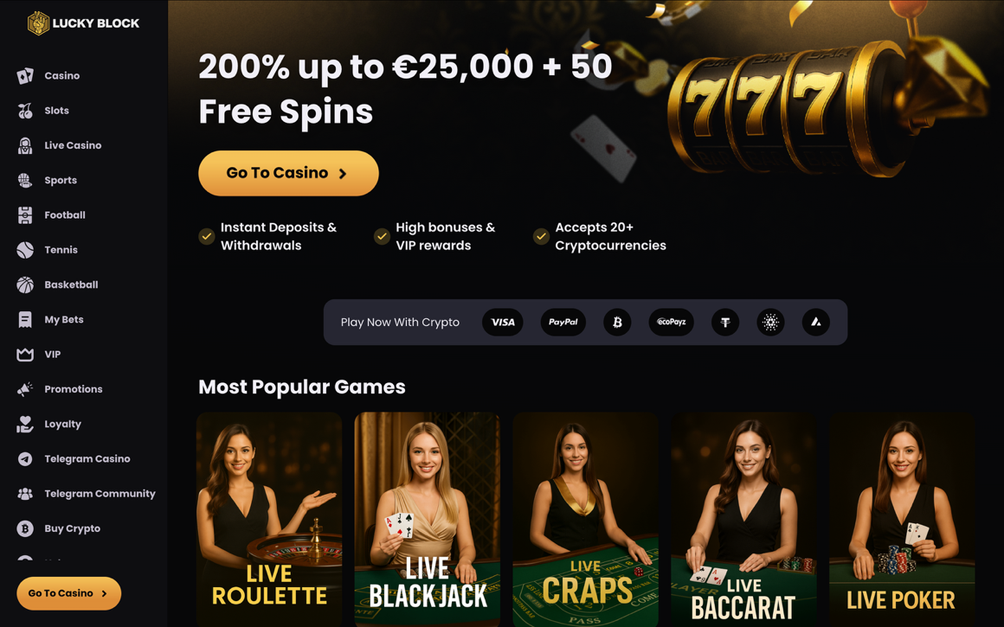
Task: Click the large Go To Casino button
Action: tap(288, 173)
